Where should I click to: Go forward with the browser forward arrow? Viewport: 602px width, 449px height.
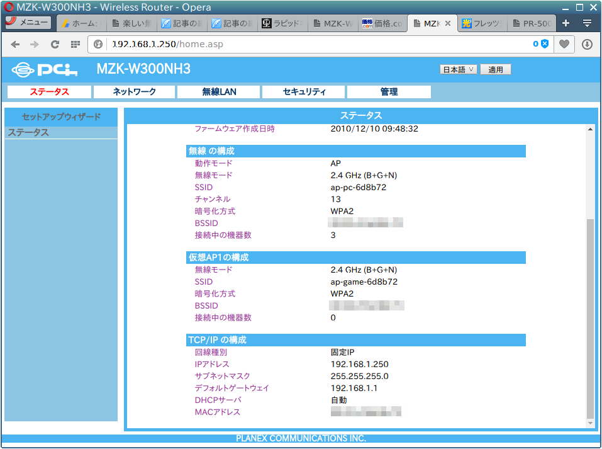click(35, 45)
